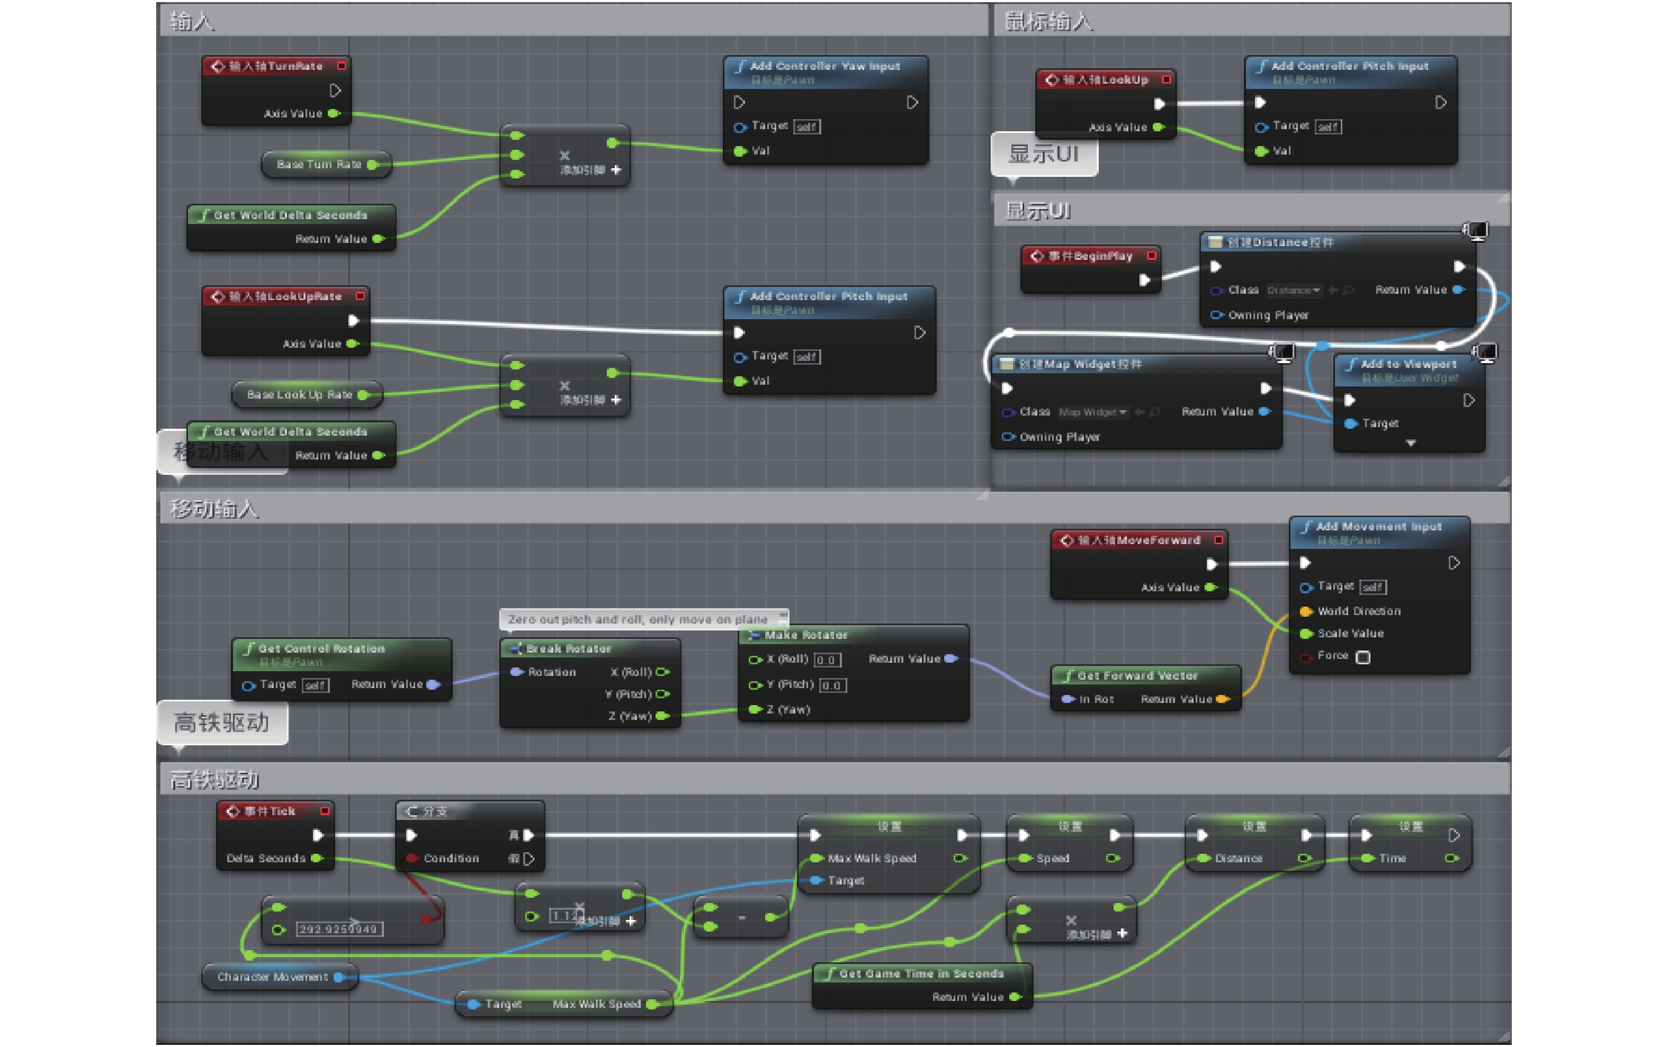The height and width of the screenshot is (1047, 1668).
Task: Click the 事件Tick event node icon
Action: 233,811
